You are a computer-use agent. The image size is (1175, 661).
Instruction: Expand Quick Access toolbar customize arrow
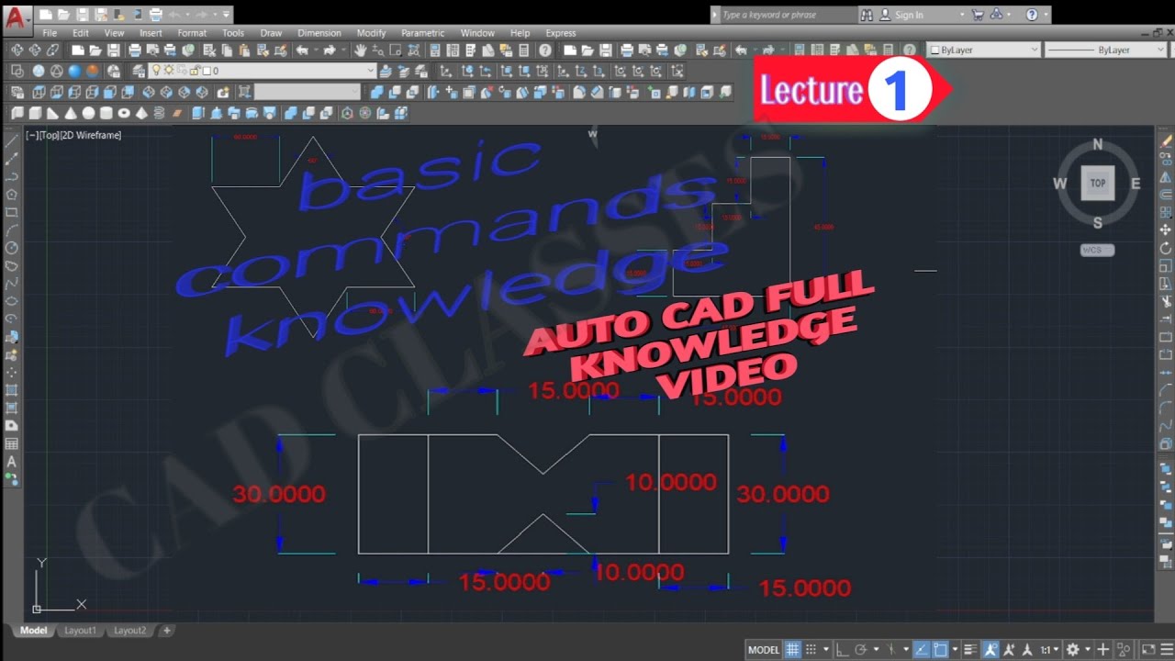(x=226, y=15)
